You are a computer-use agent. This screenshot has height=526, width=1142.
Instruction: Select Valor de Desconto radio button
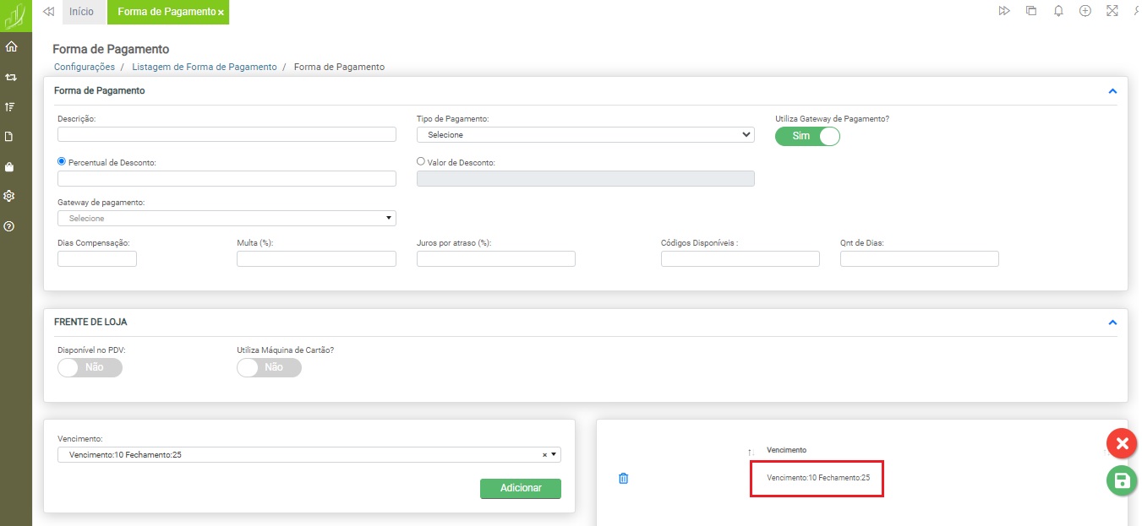(x=421, y=161)
